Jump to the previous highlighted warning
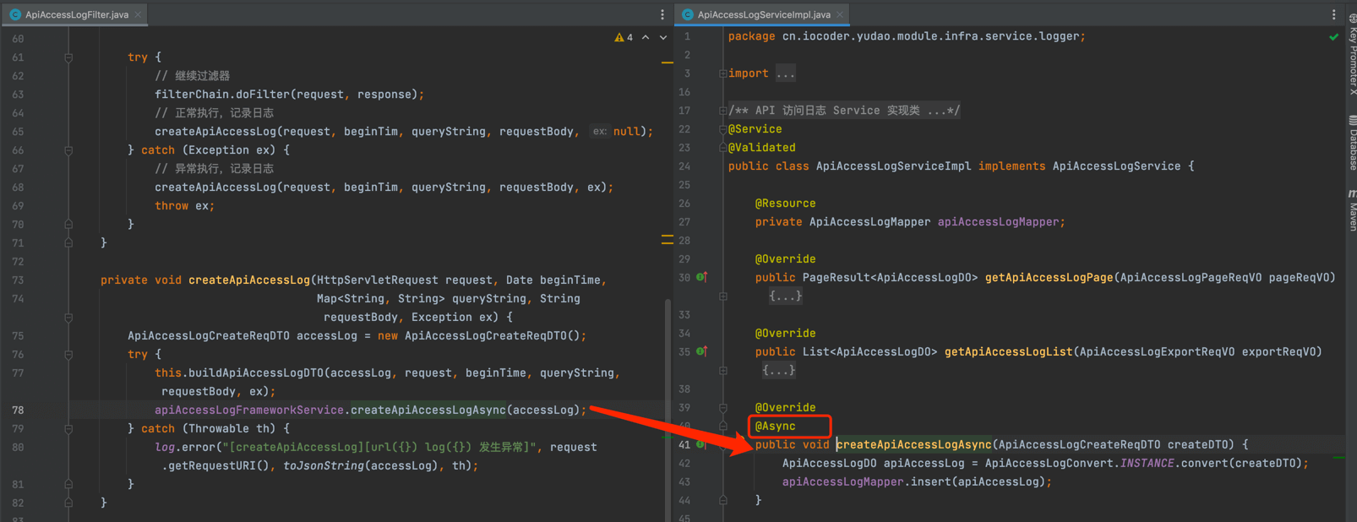 (x=646, y=37)
